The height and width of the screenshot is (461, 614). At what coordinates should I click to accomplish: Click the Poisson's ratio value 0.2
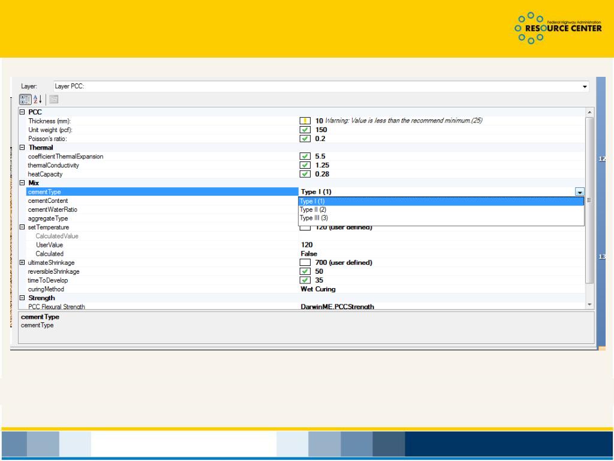coord(320,139)
